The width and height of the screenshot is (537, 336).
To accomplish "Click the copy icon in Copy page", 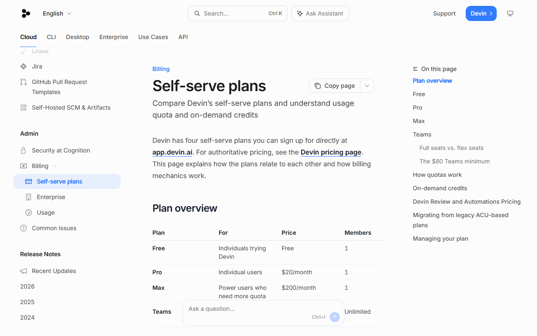I will 318,86.
